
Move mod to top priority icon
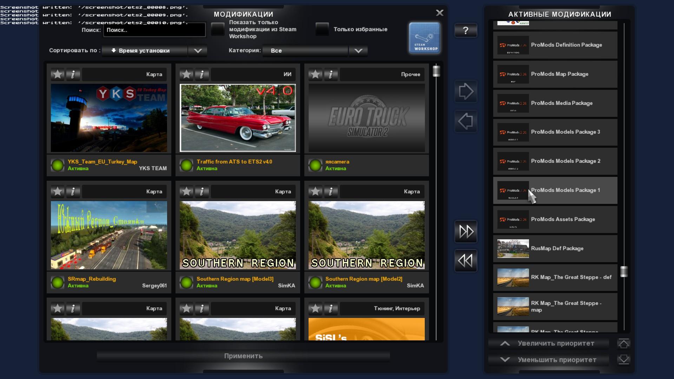tap(623, 344)
